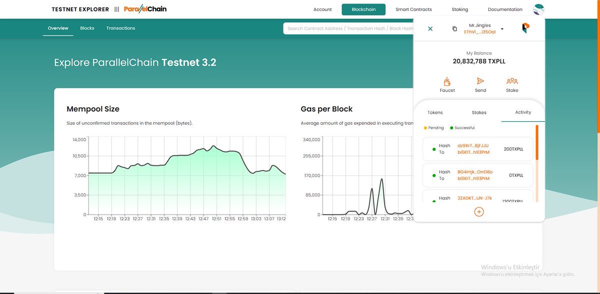Open the Send paper-plane icon

pos(480,81)
